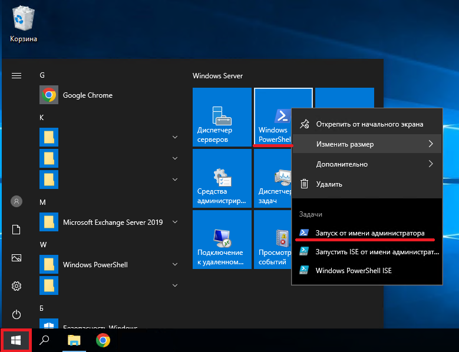The width and height of the screenshot is (459, 352).
Task: Open the user account icon in Start
Action: coord(16,201)
